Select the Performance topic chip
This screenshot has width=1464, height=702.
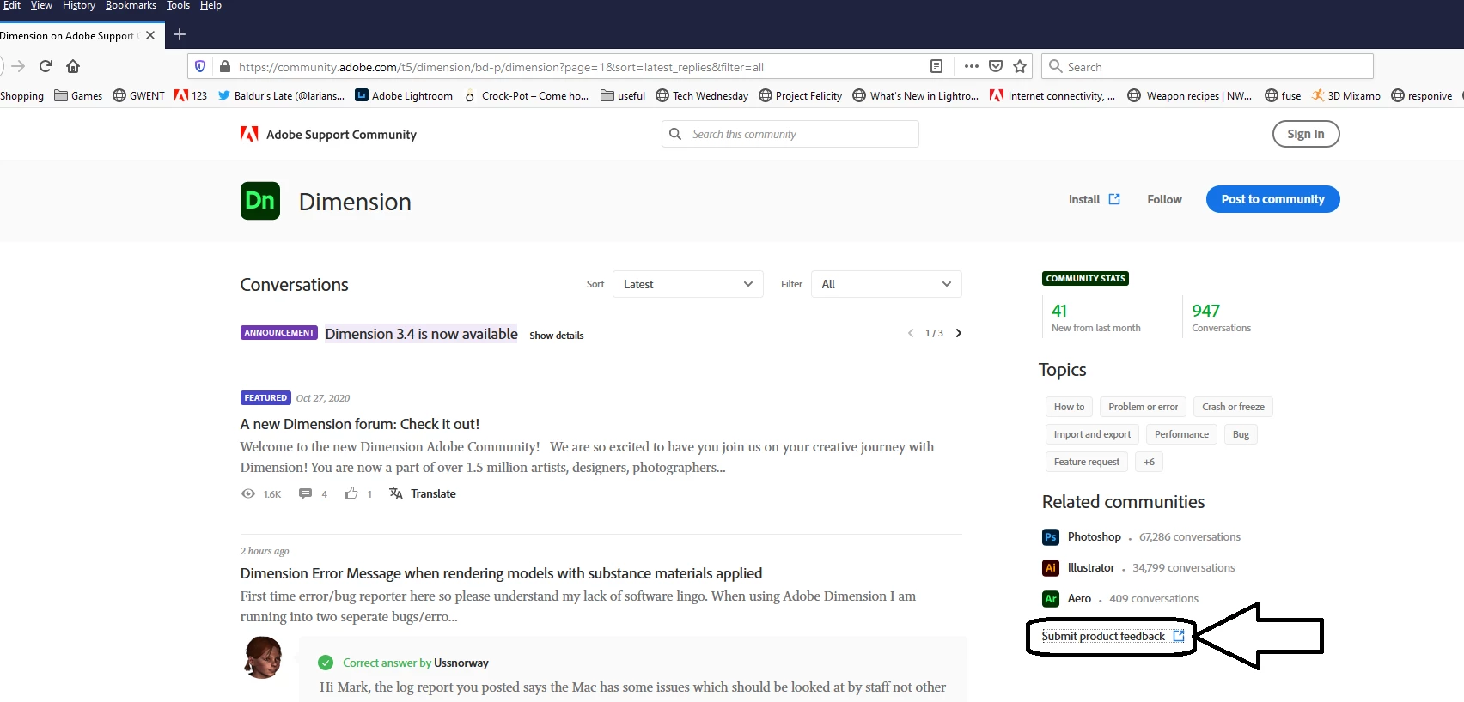pos(1181,434)
